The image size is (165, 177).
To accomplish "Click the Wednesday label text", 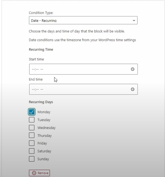I will 46,128.
